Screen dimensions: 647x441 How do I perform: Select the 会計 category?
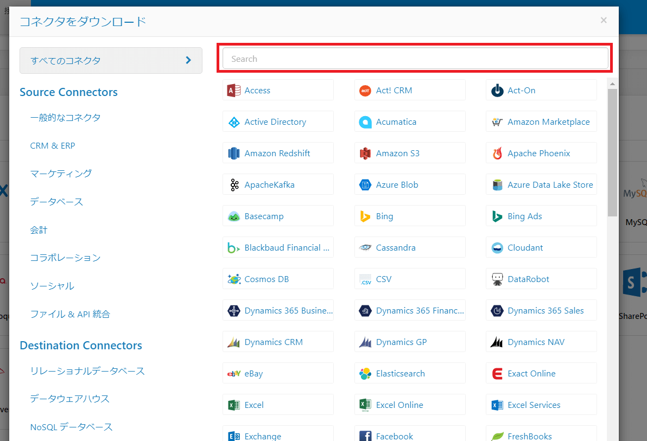point(39,230)
